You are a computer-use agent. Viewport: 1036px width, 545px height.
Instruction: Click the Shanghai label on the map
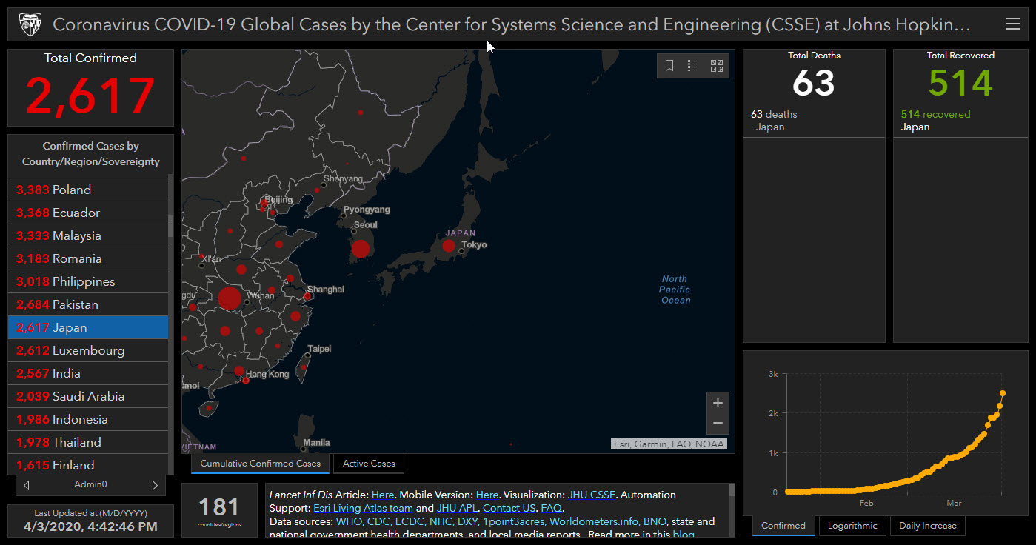[x=326, y=290]
